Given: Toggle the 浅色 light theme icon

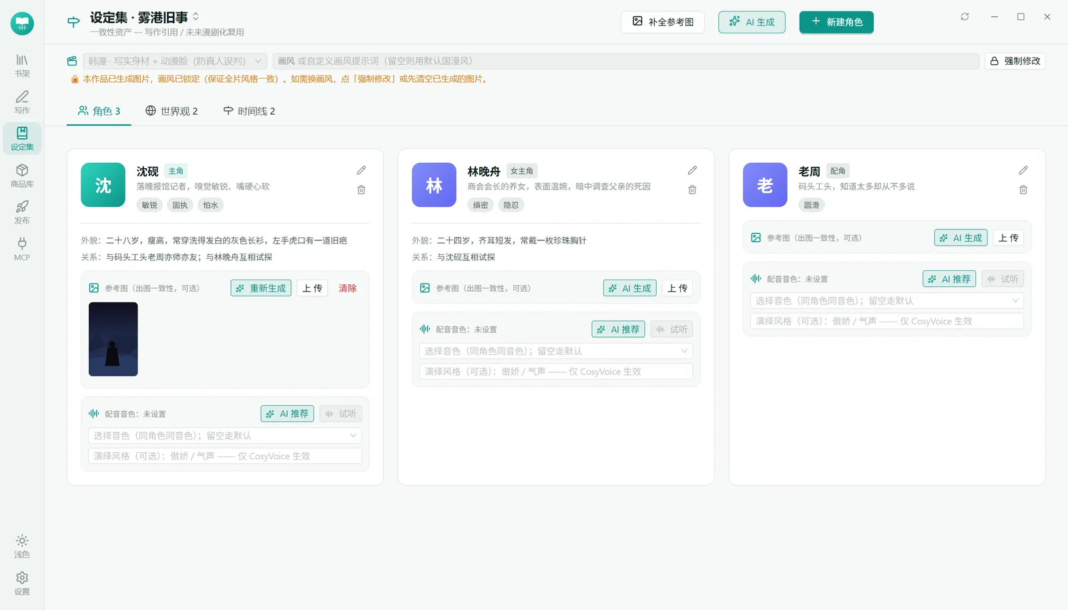Looking at the screenshot, I should [x=22, y=546].
